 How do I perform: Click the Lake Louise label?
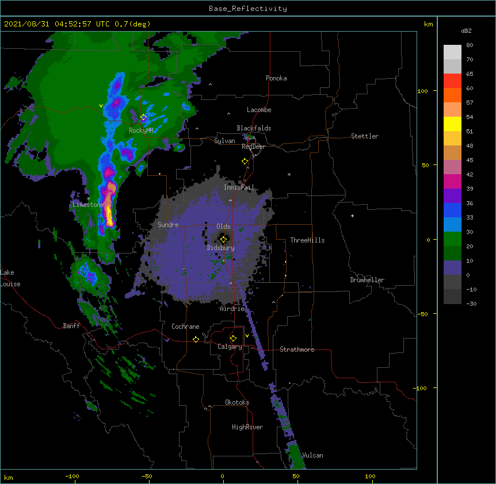[x=10, y=278]
